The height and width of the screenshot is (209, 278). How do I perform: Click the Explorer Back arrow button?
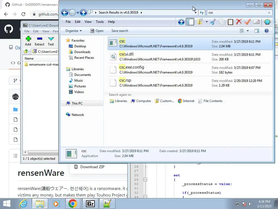[65, 13]
